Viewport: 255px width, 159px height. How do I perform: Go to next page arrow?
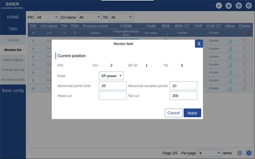click(x=249, y=153)
